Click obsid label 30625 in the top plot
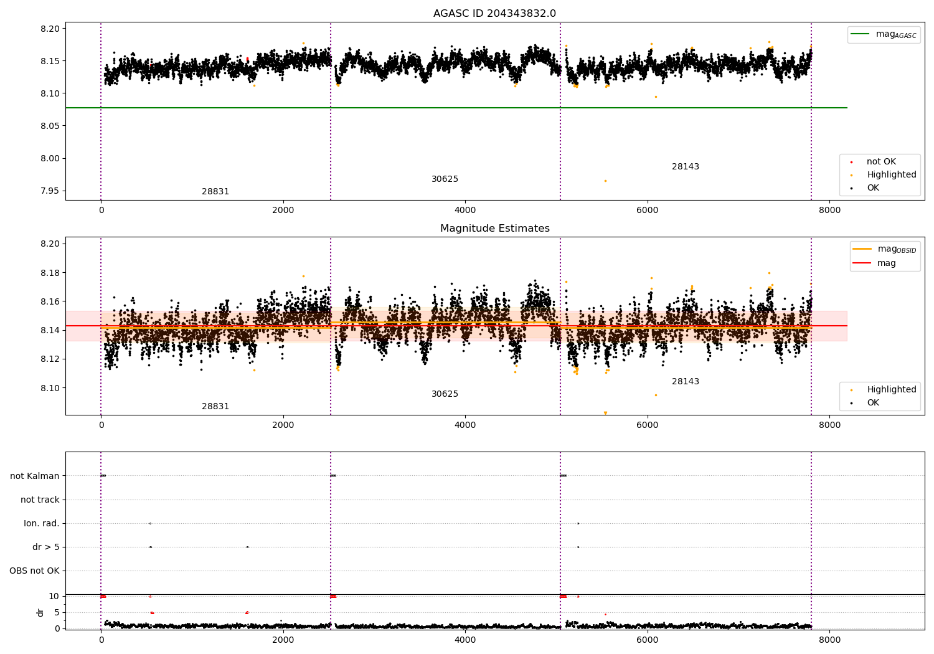 tap(445, 179)
